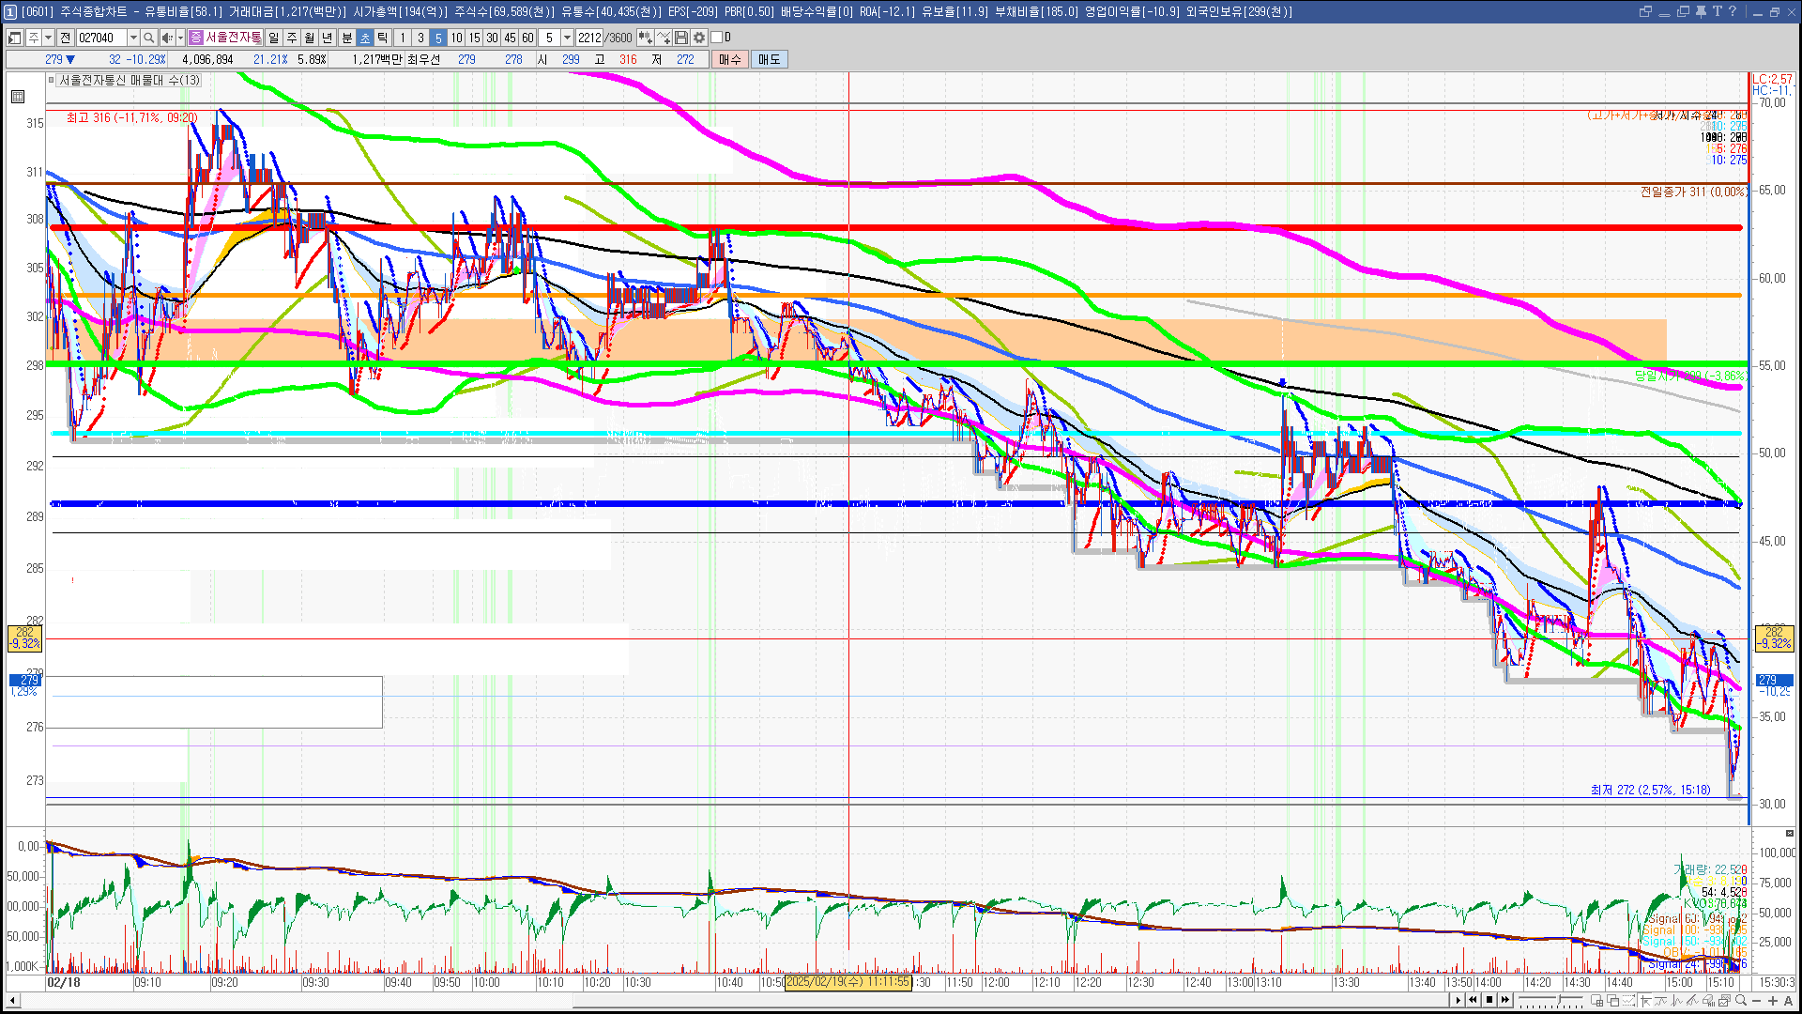Switch to 분 (minute) chart period
Viewport: 1802px width, 1014px height.
pyautogui.click(x=346, y=38)
